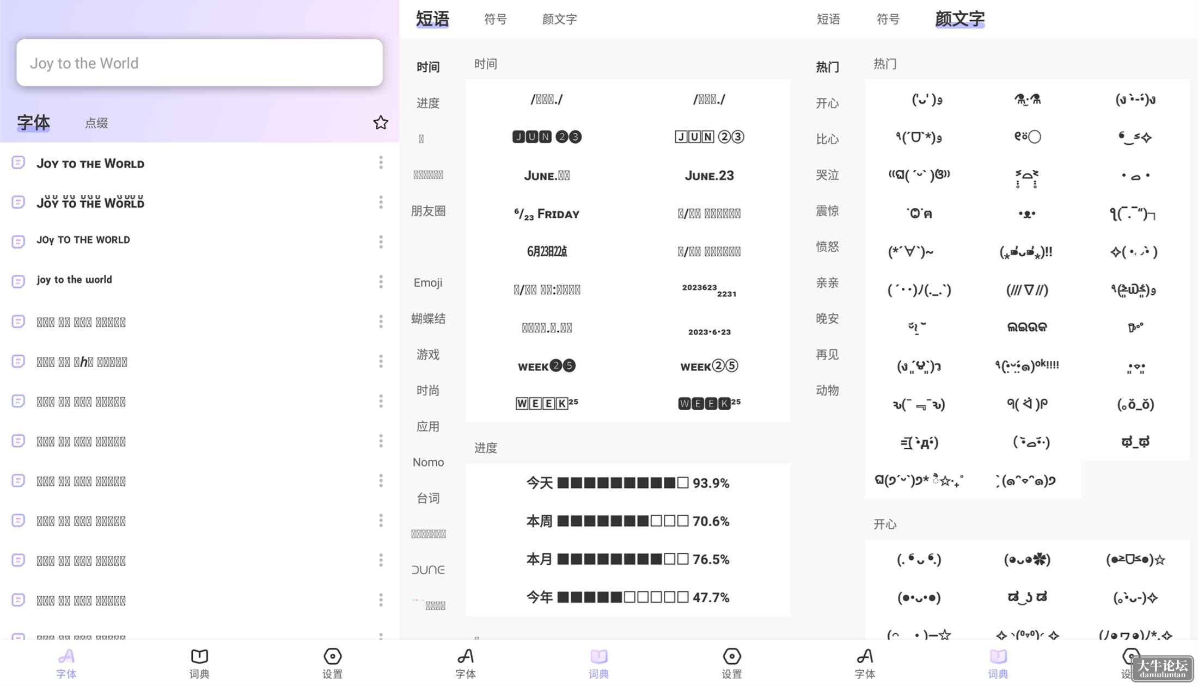
Task: Switch to 颜文字 tab in middle panel
Action: coord(559,19)
